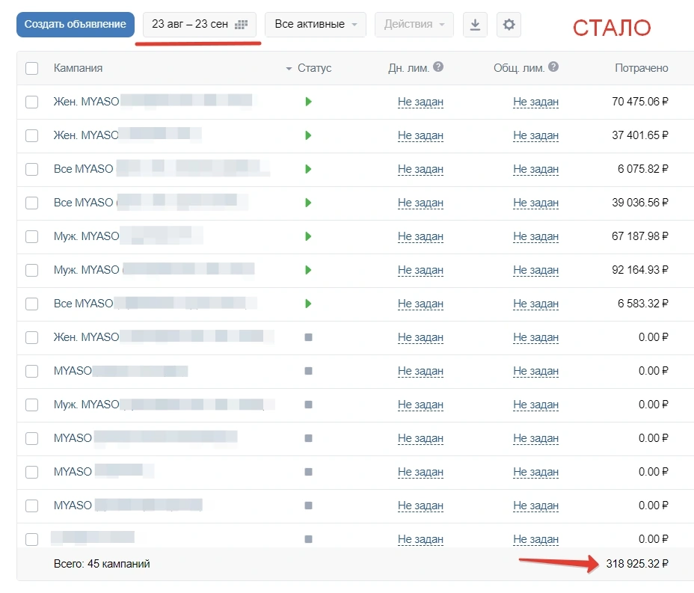The width and height of the screenshot is (694, 593).
Task: Click stopped icon in fully blurred campaign row
Action: click(309, 539)
